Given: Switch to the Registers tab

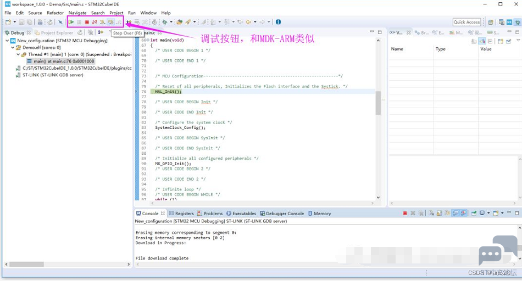Looking at the screenshot, I should point(181,213).
